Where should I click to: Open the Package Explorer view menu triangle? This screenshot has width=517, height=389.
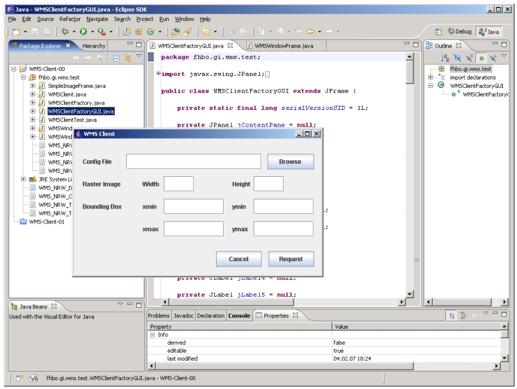(139, 56)
